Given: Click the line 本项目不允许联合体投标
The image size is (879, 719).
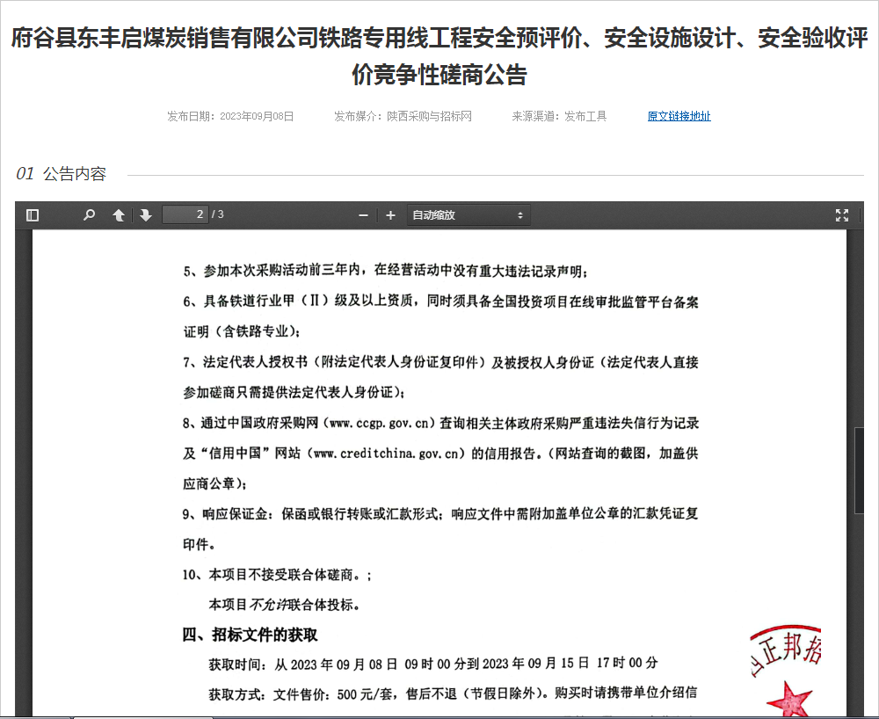Looking at the screenshot, I should click(284, 605).
